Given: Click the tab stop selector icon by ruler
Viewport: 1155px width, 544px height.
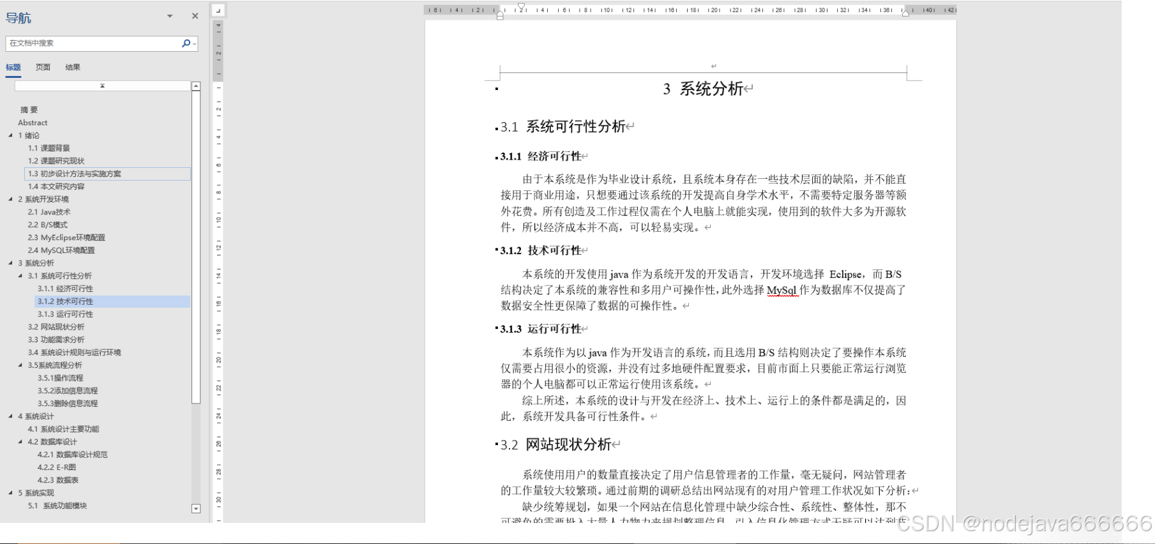Looking at the screenshot, I should [218, 11].
